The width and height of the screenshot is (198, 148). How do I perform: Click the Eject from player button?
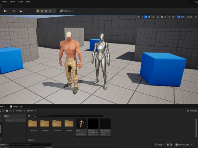click(50, 11)
